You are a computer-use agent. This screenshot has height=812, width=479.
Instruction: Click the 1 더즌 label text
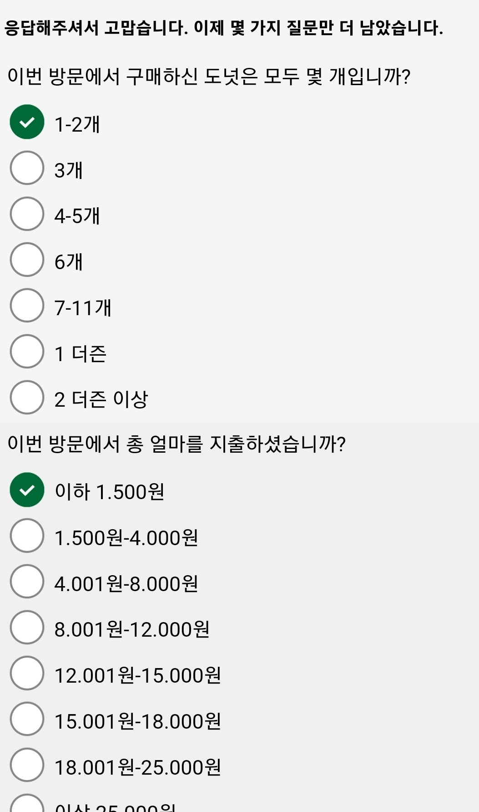[80, 354]
